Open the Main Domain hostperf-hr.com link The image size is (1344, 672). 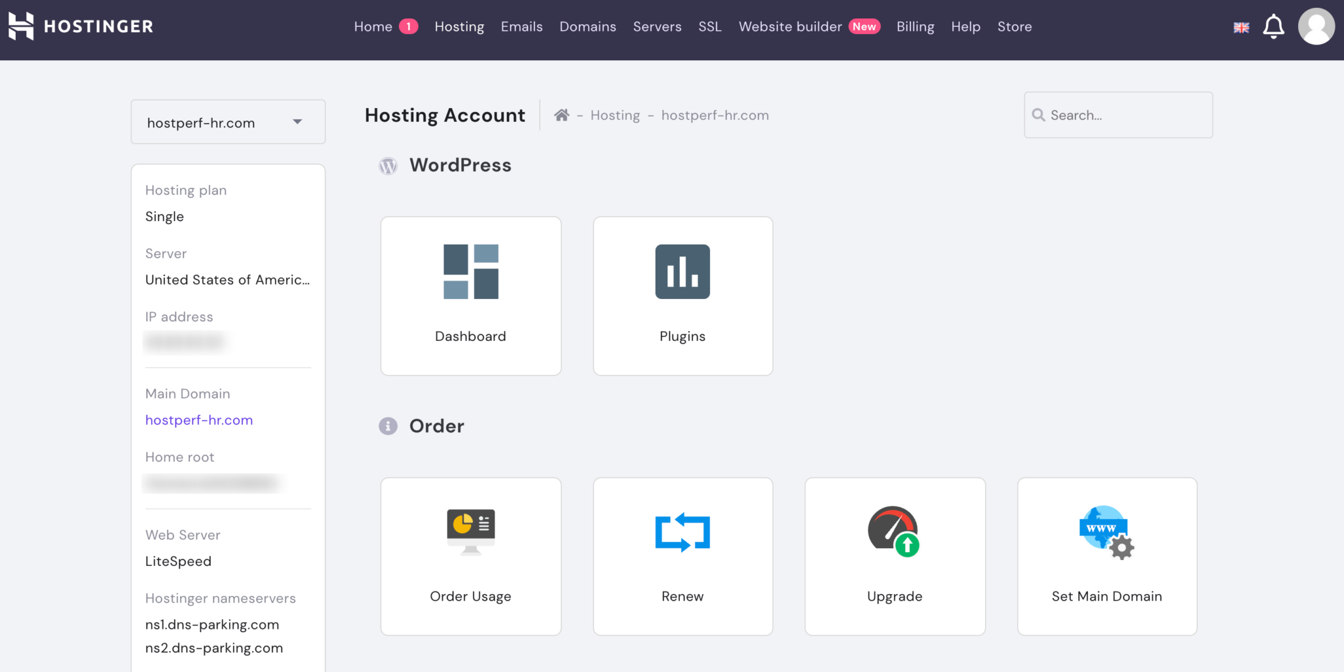[199, 420]
